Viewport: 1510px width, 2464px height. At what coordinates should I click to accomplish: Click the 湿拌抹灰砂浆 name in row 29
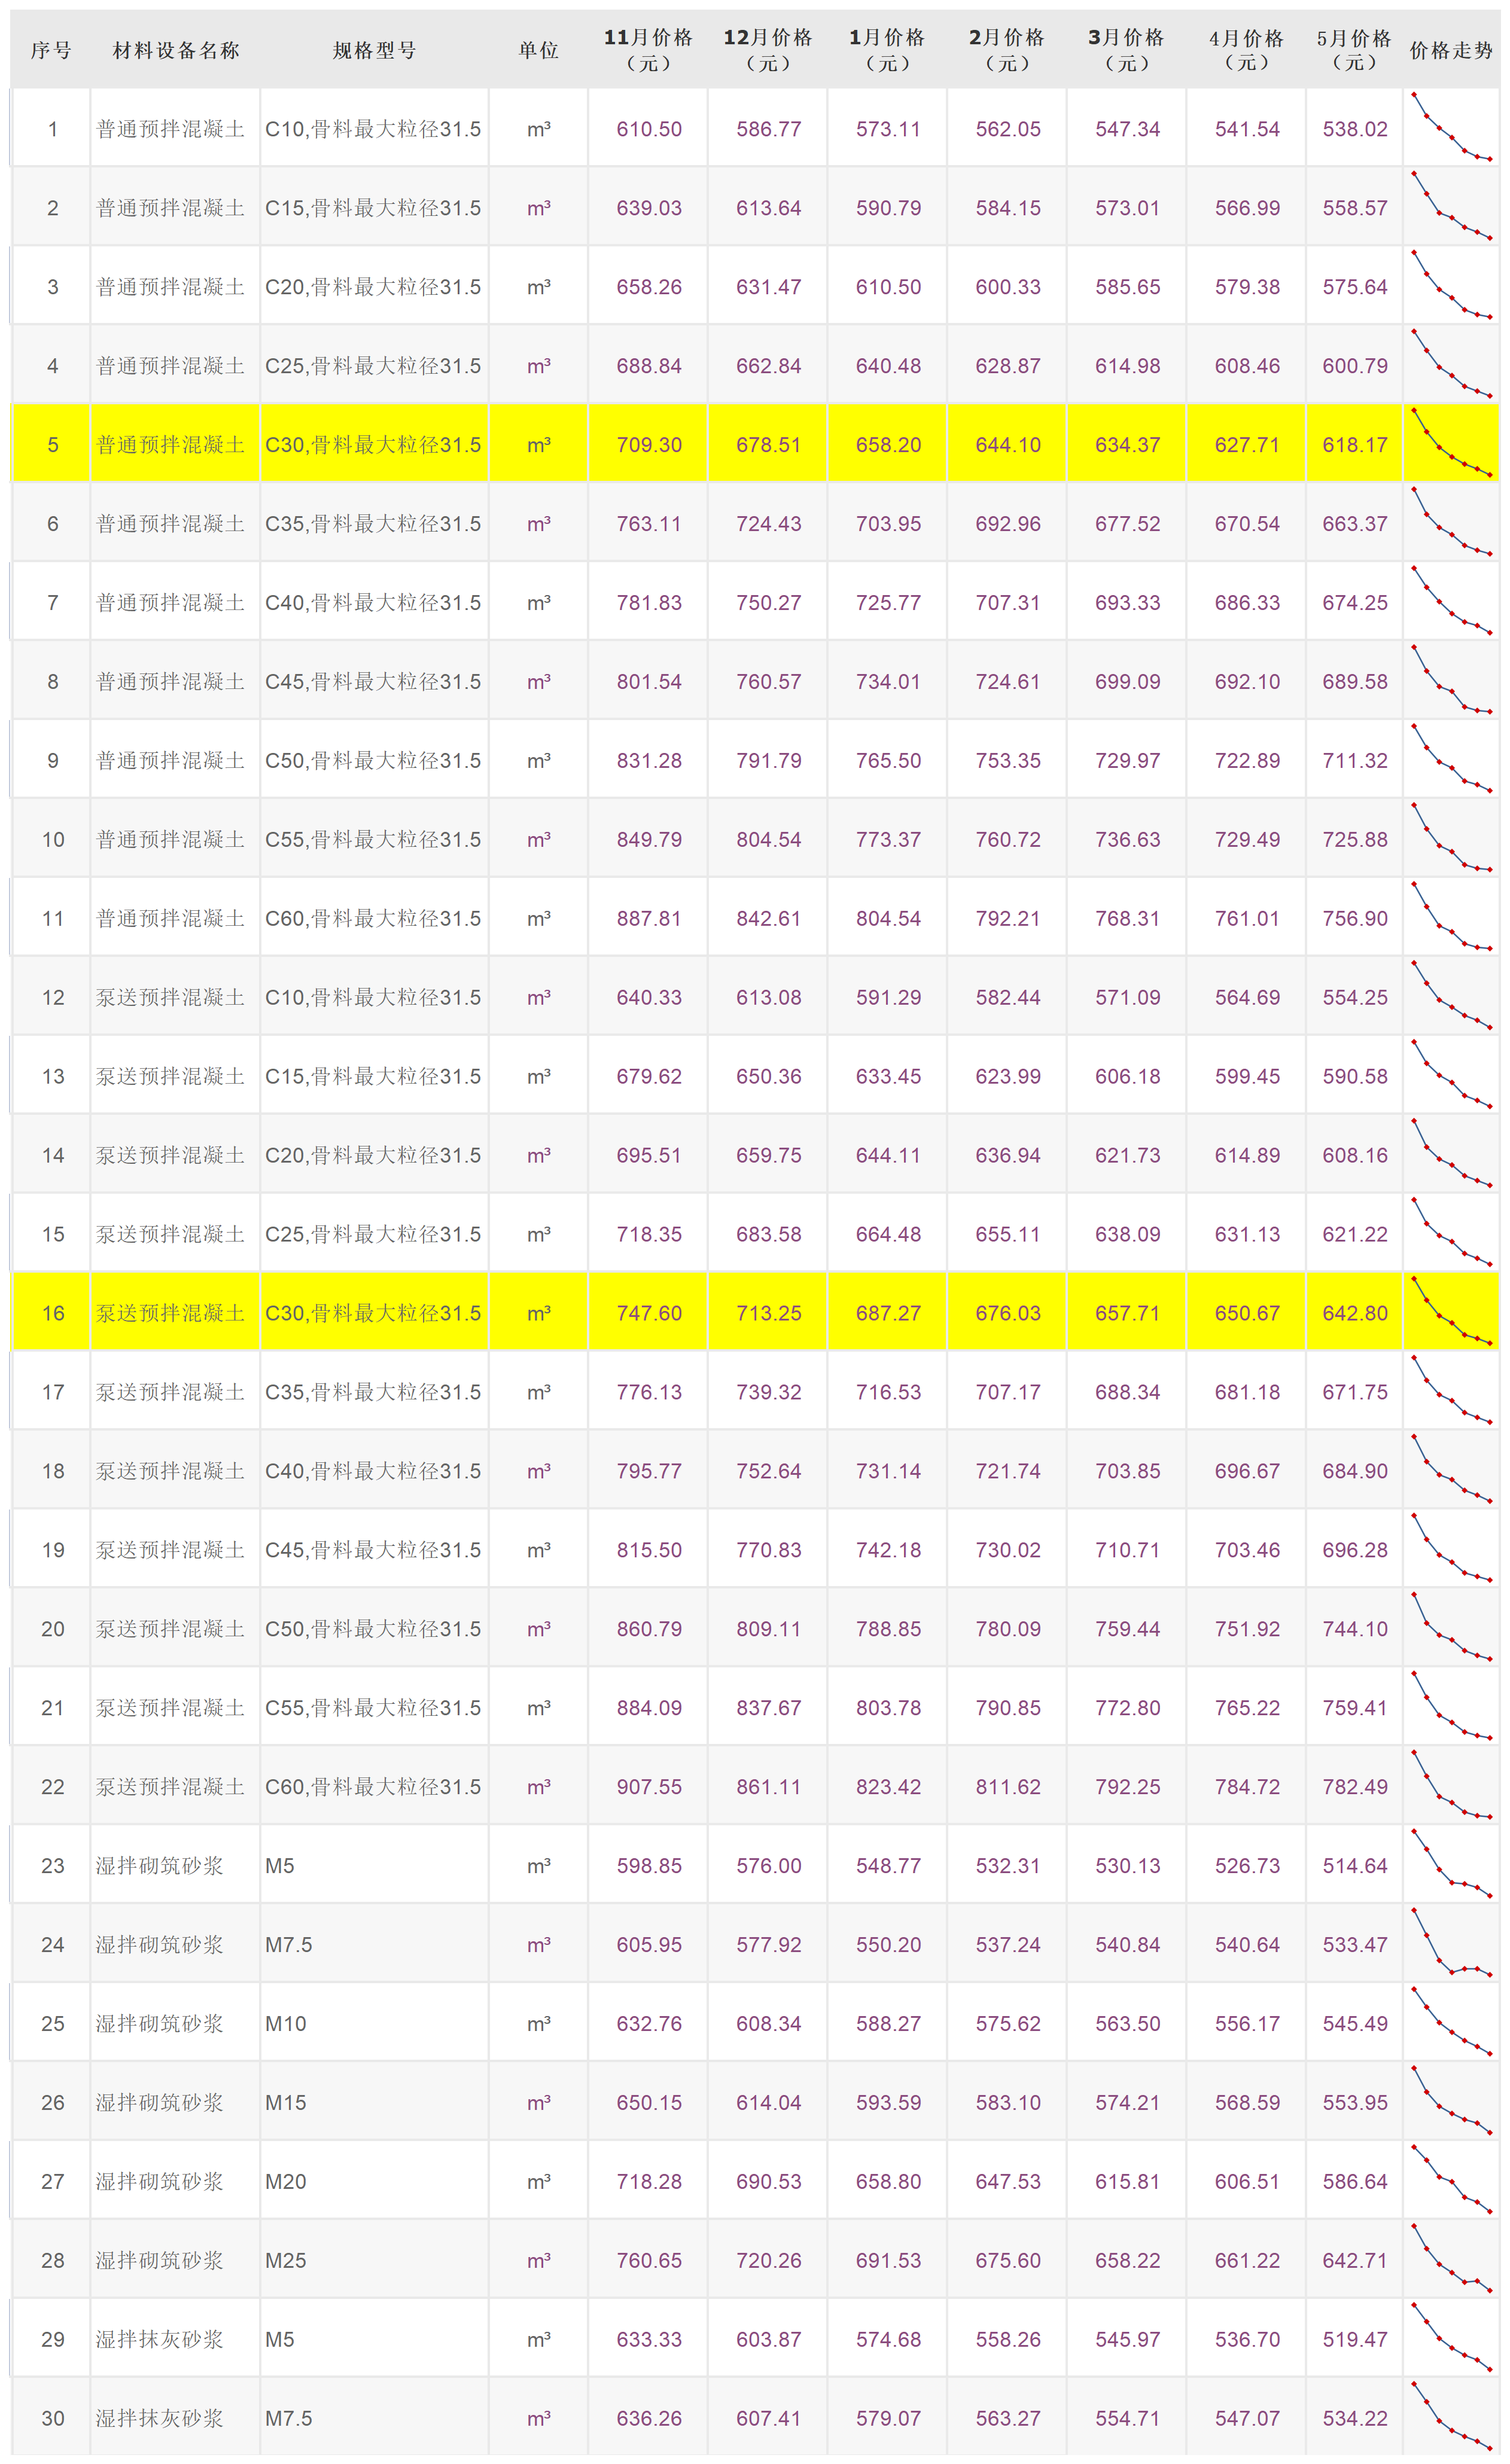click(159, 2339)
